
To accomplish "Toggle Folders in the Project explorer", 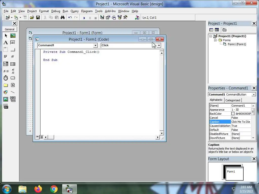I will (x=224, y=30).
